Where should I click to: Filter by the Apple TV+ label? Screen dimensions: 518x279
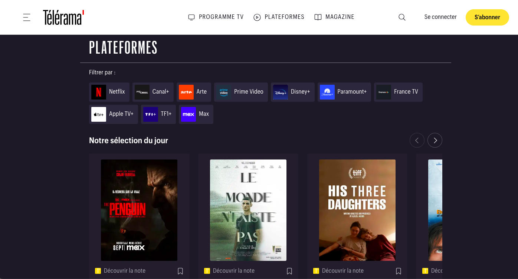coord(121,114)
